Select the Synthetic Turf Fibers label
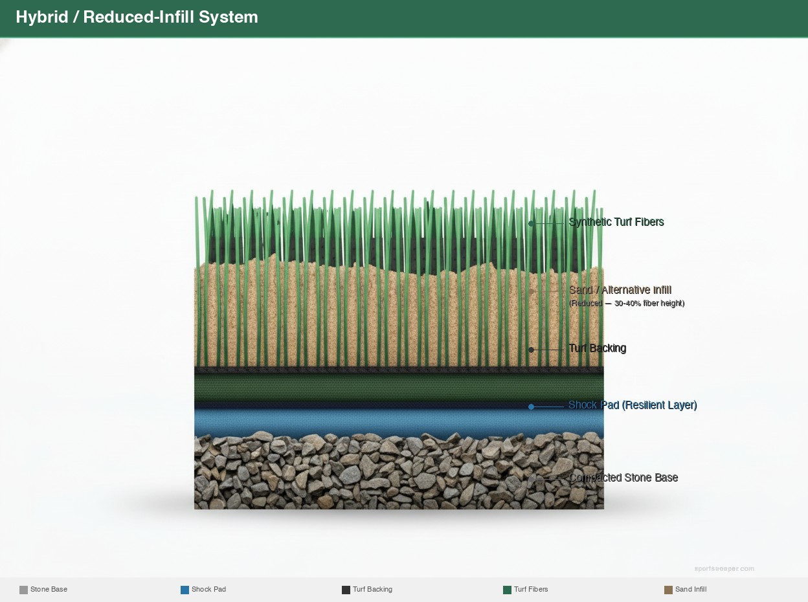This screenshot has height=602, width=808. 616,222
